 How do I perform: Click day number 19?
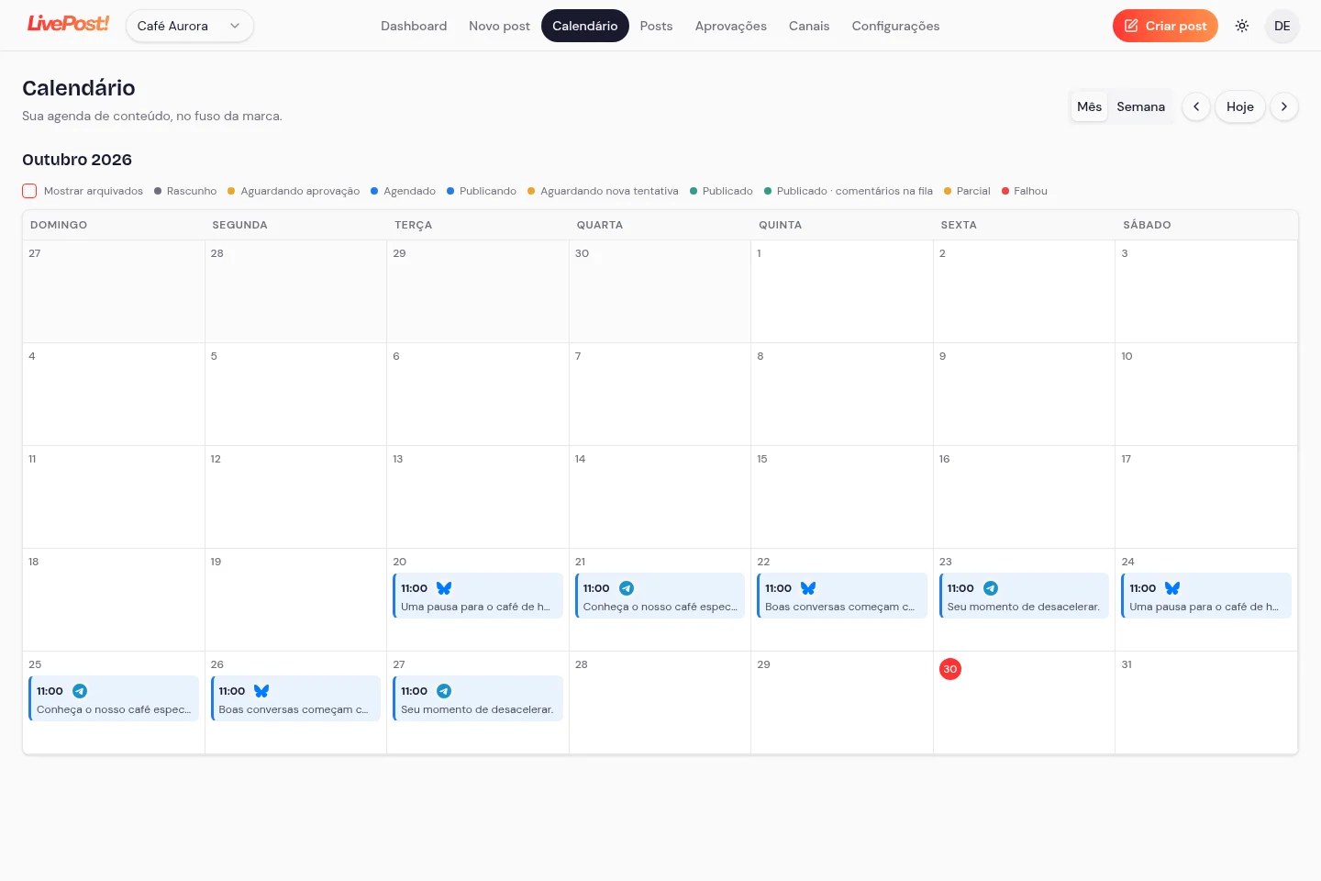[x=216, y=562]
